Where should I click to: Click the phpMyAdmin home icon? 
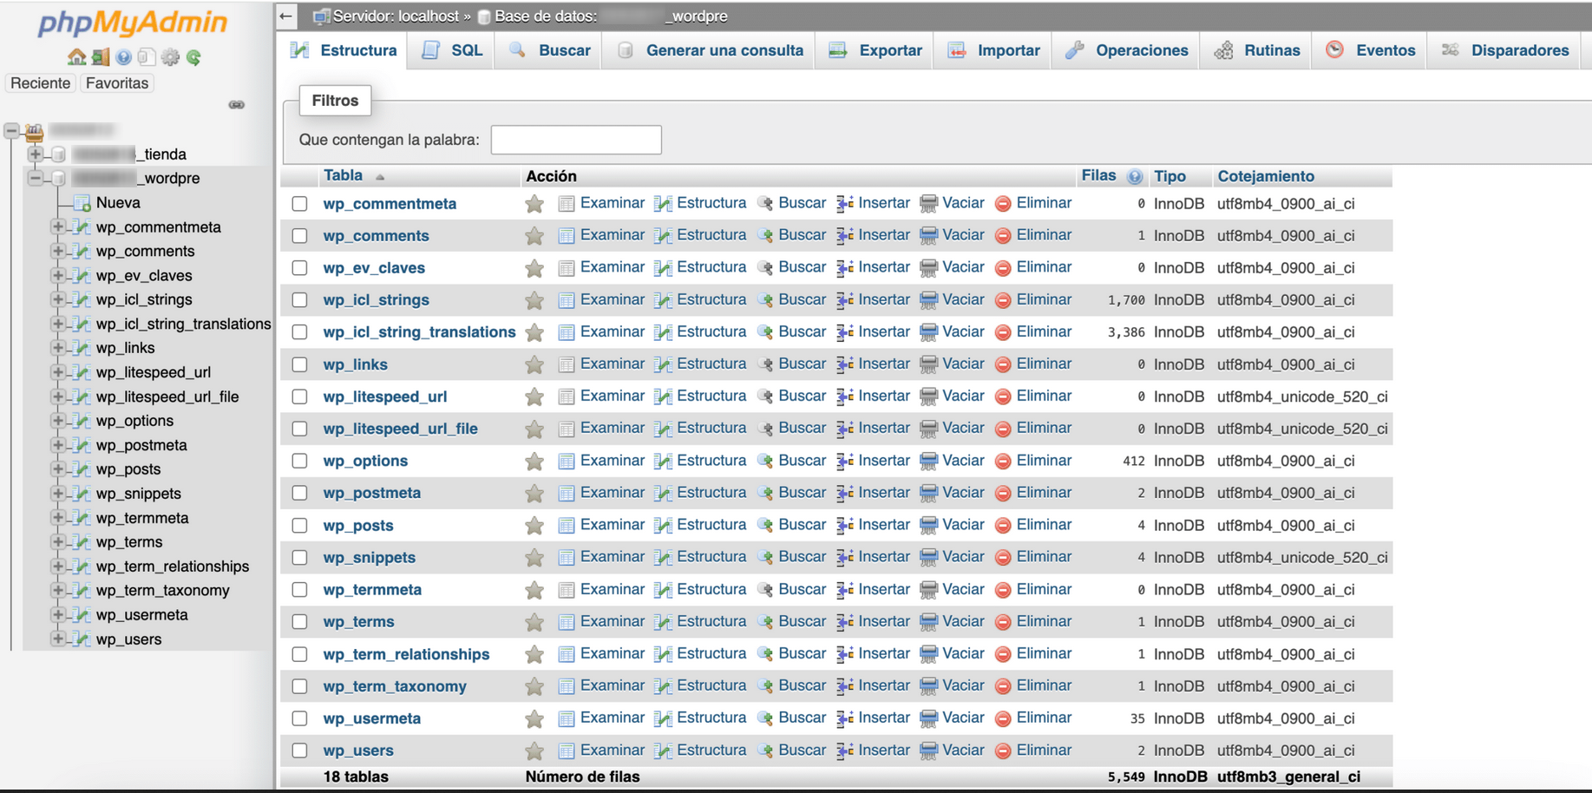(x=76, y=57)
